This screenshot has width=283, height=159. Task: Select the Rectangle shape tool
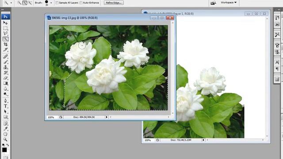[x=5, y=117]
